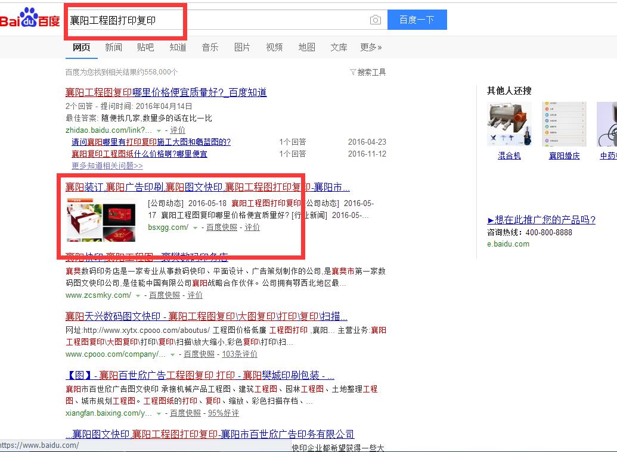
Task: Expand dropdown arrow next to bsxgg.com
Action: [x=195, y=227]
